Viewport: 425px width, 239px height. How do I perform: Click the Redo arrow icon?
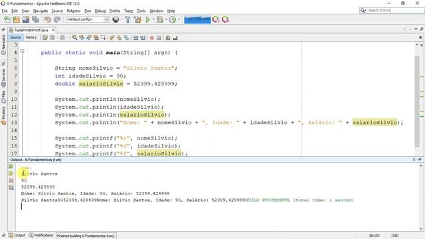tap(57, 19)
